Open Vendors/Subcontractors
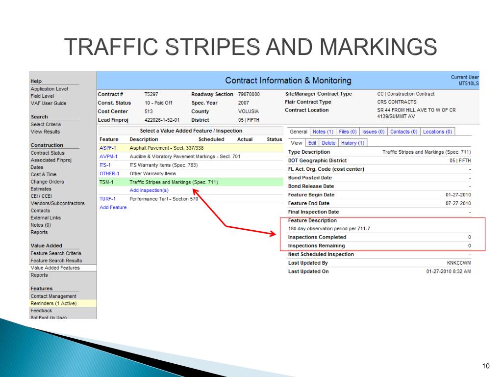 (58, 203)
